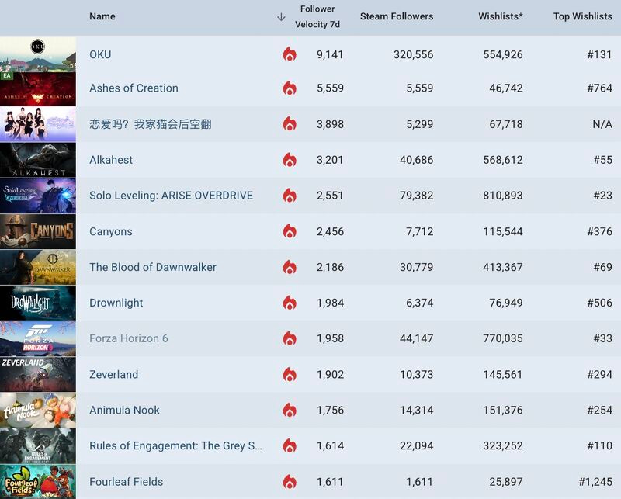Sort by Follower Velocity 7d column
This screenshot has height=499, width=621.
click(317, 16)
